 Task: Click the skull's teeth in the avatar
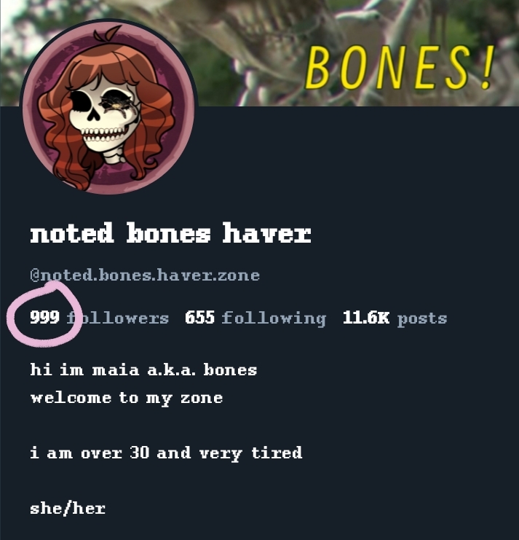pyautogui.click(x=102, y=134)
